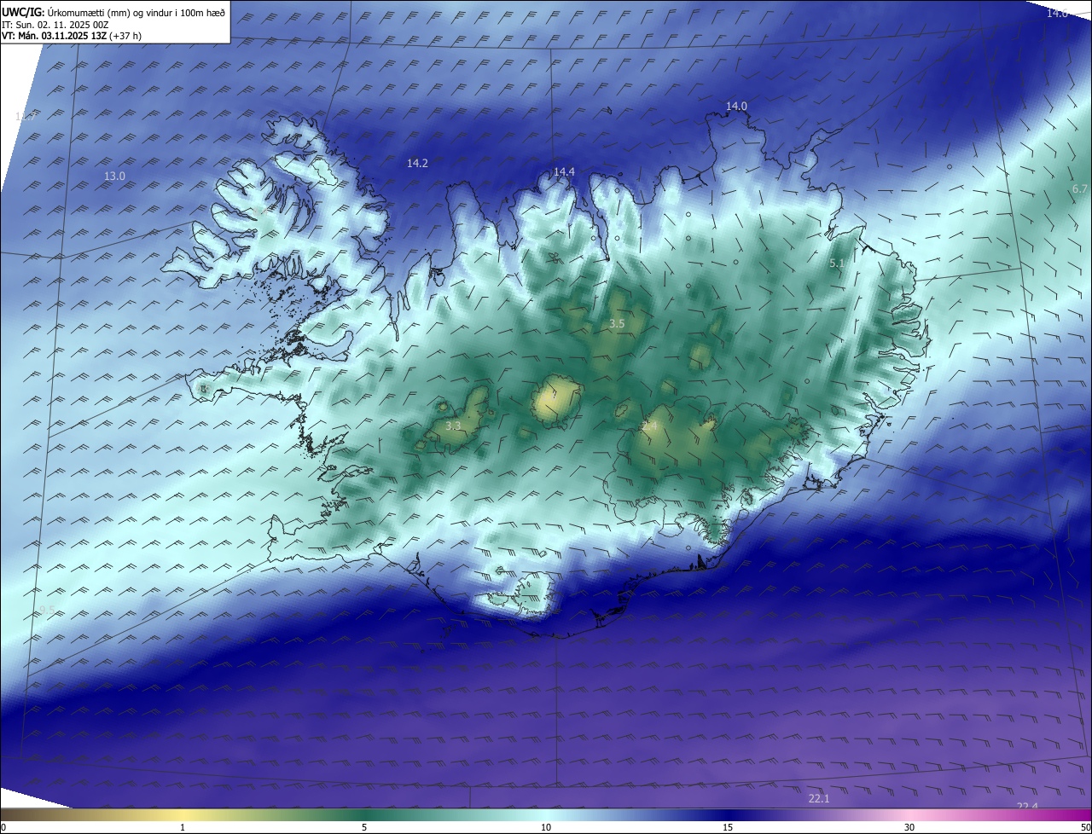Click the 14.2 value label on the map
The width and height of the screenshot is (1092, 834).
[x=417, y=163]
